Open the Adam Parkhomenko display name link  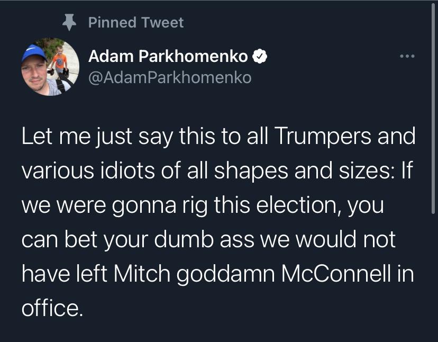coord(168,56)
